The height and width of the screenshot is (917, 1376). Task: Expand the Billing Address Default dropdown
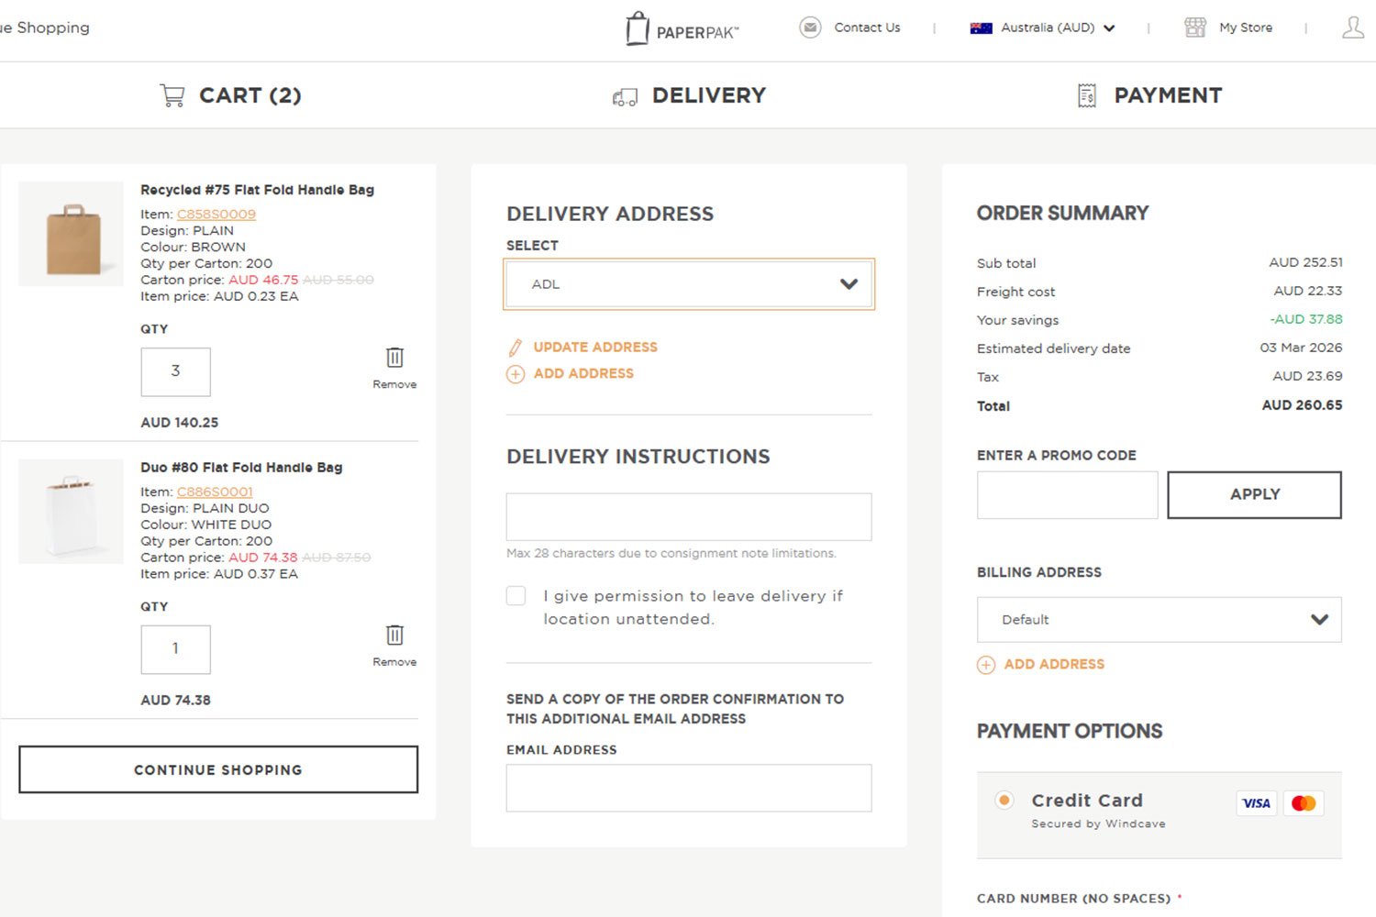pyautogui.click(x=1159, y=620)
